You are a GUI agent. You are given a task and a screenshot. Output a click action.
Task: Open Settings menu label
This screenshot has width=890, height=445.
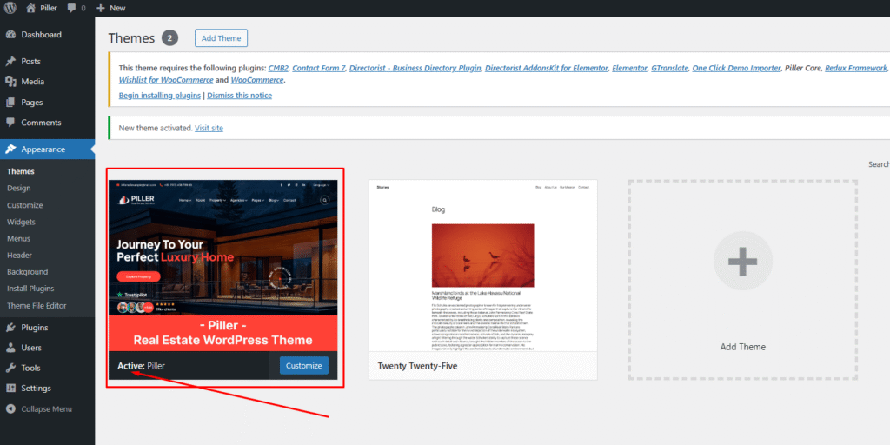(37, 389)
